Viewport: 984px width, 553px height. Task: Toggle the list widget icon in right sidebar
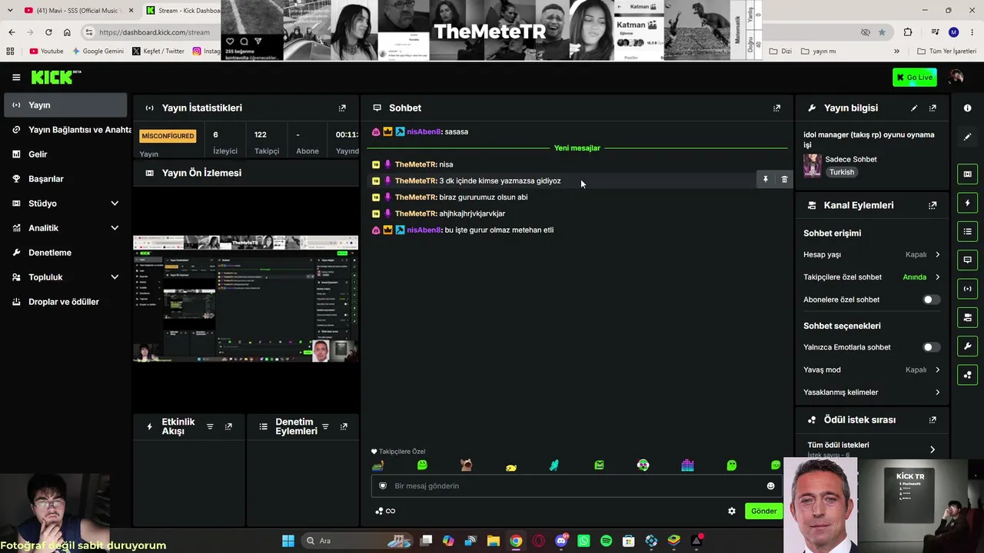tap(967, 231)
